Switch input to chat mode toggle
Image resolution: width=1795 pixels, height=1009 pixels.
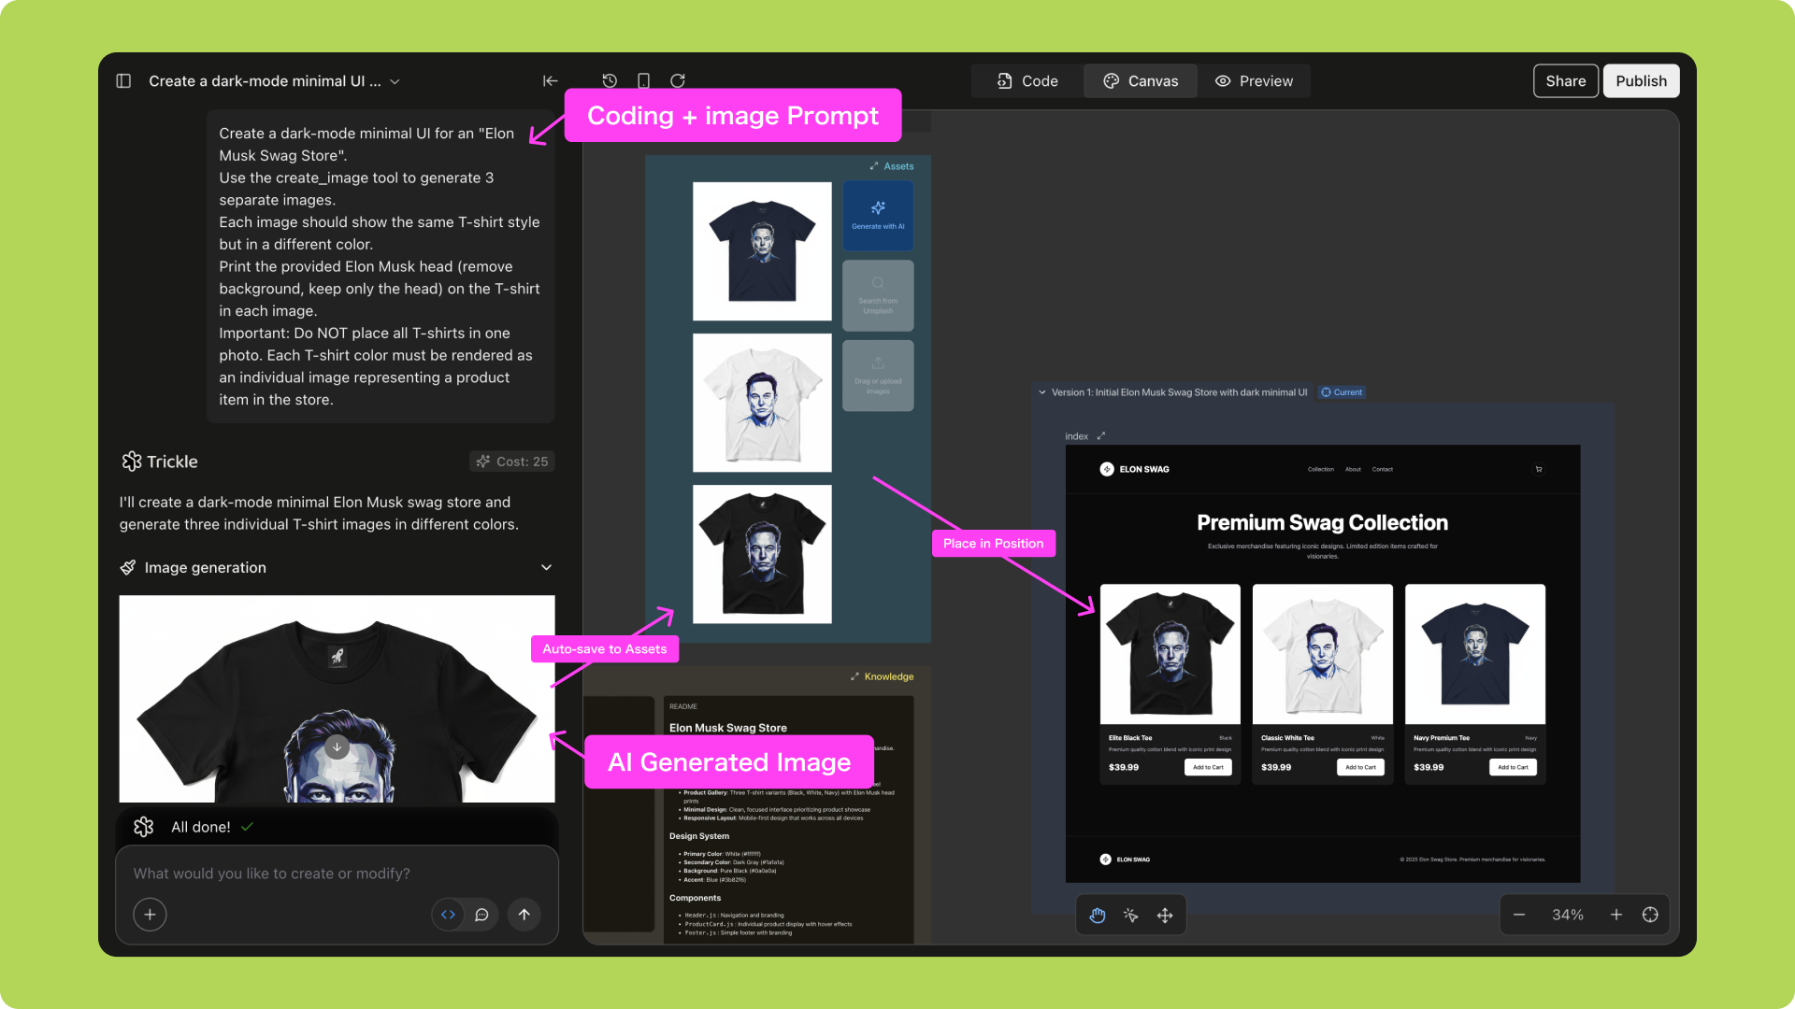[481, 915]
